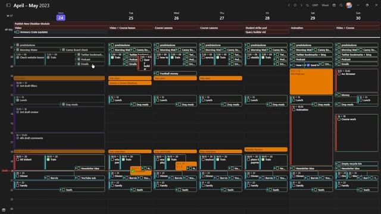381x214 pixels.
Task: Select Sun 30 day header
Action: [x=358, y=16]
